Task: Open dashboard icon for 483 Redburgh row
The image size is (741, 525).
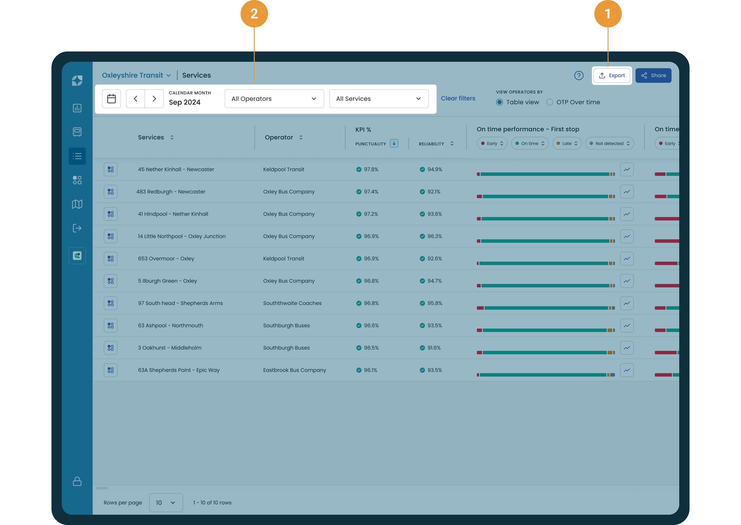Action: pyautogui.click(x=111, y=192)
